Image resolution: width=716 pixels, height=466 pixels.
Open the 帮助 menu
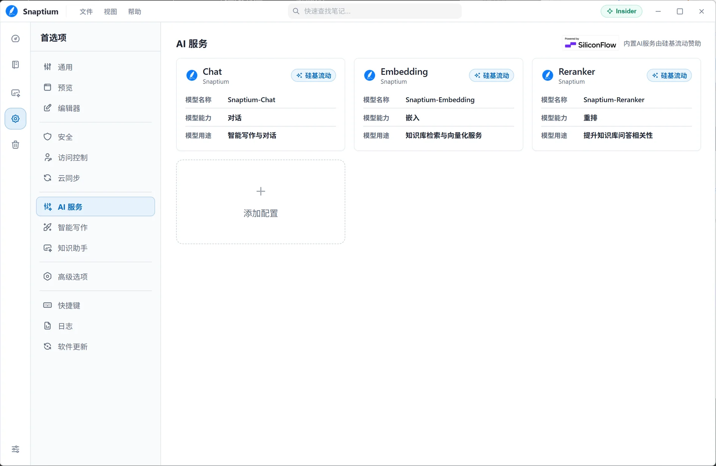pos(135,12)
